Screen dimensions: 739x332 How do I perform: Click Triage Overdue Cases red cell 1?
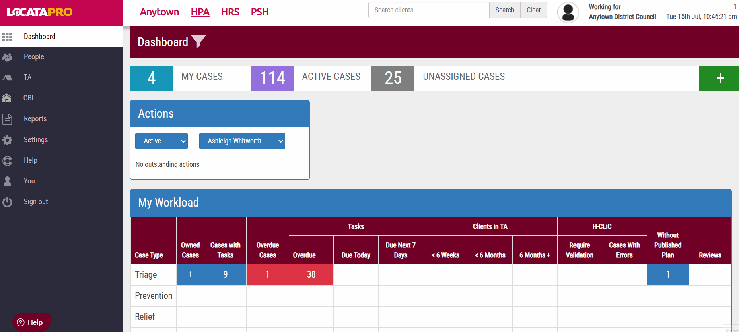tap(268, 274)
